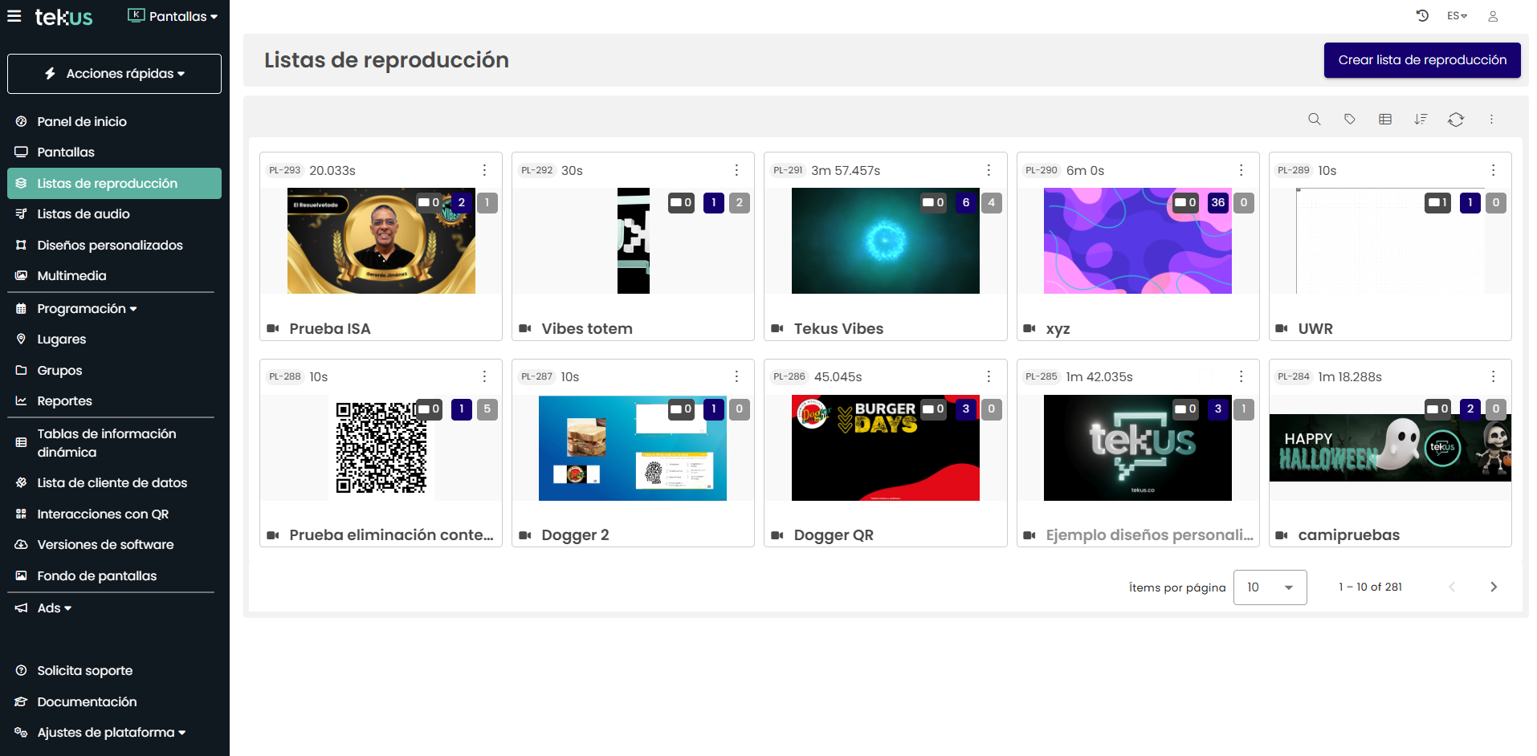
Task: Expand the Acciones rápidas dropdown
Action: pos(114,74)
